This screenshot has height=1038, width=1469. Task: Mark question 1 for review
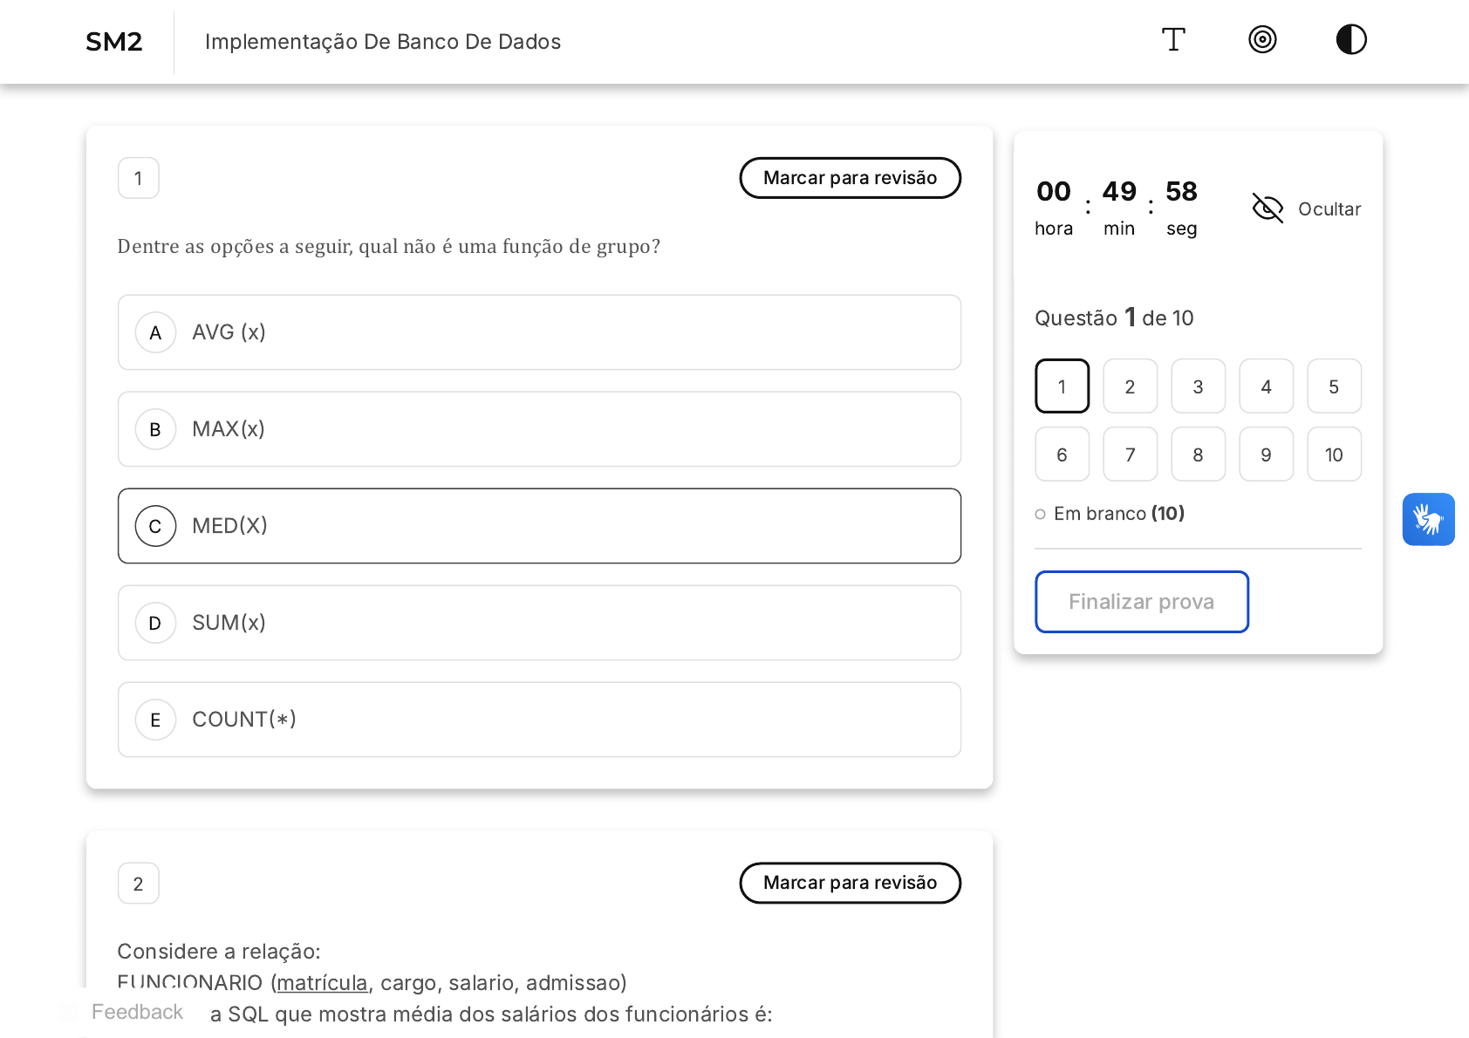[851, 178]
